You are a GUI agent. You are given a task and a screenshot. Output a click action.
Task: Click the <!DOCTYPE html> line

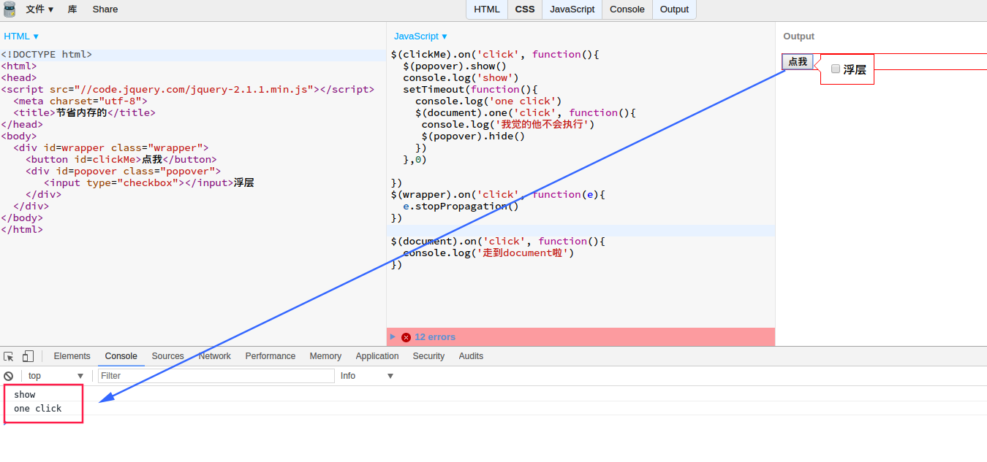pos(47,54)
